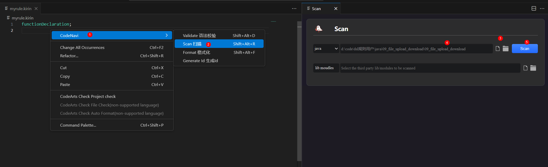Select Format 格式化 menu item

[x=219, y=52]
